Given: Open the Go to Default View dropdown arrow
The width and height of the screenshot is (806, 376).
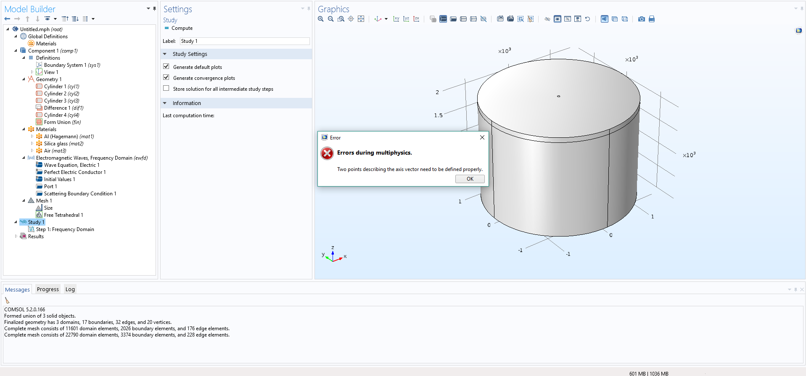Looking at the screenshot, I should tap(386, 19).
